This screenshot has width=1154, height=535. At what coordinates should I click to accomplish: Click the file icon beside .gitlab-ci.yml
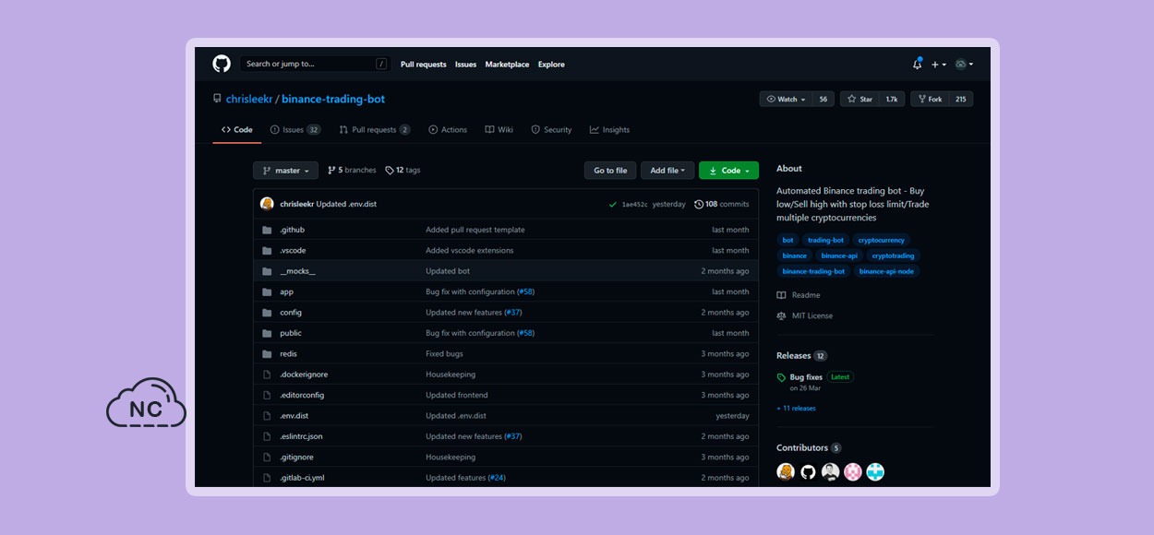pos(267,478)
